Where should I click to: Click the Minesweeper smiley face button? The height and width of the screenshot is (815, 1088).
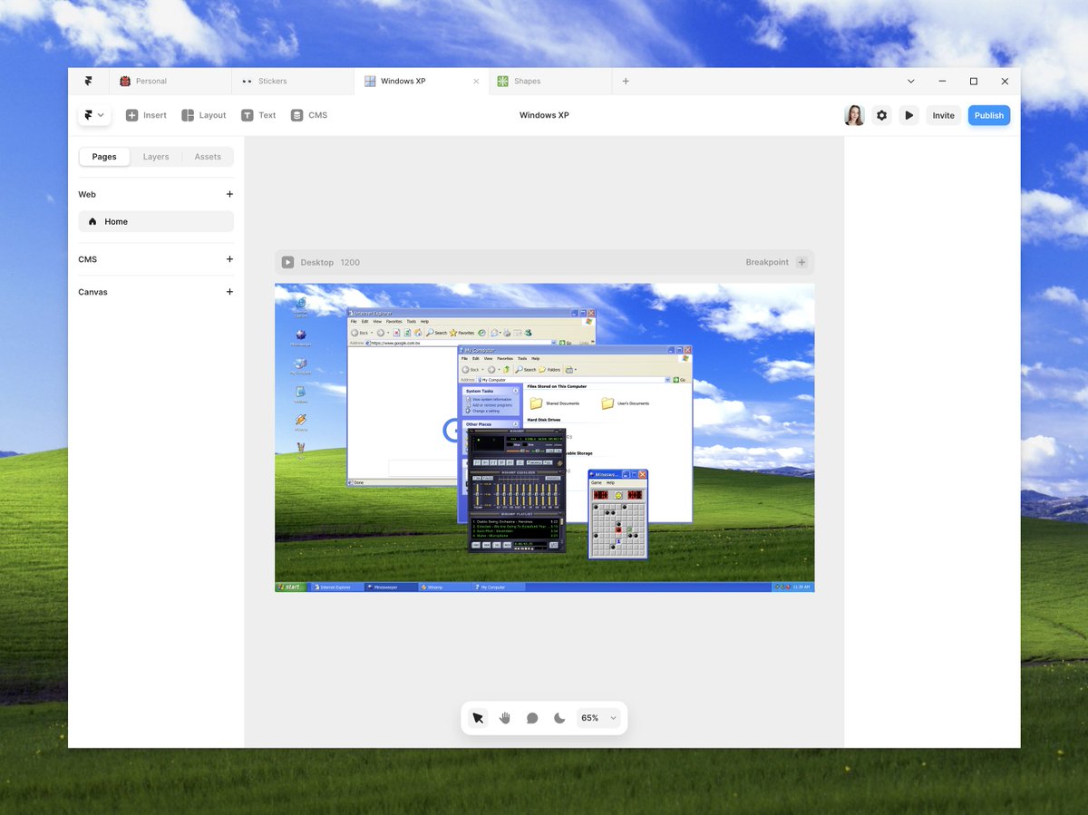point(618,495)
